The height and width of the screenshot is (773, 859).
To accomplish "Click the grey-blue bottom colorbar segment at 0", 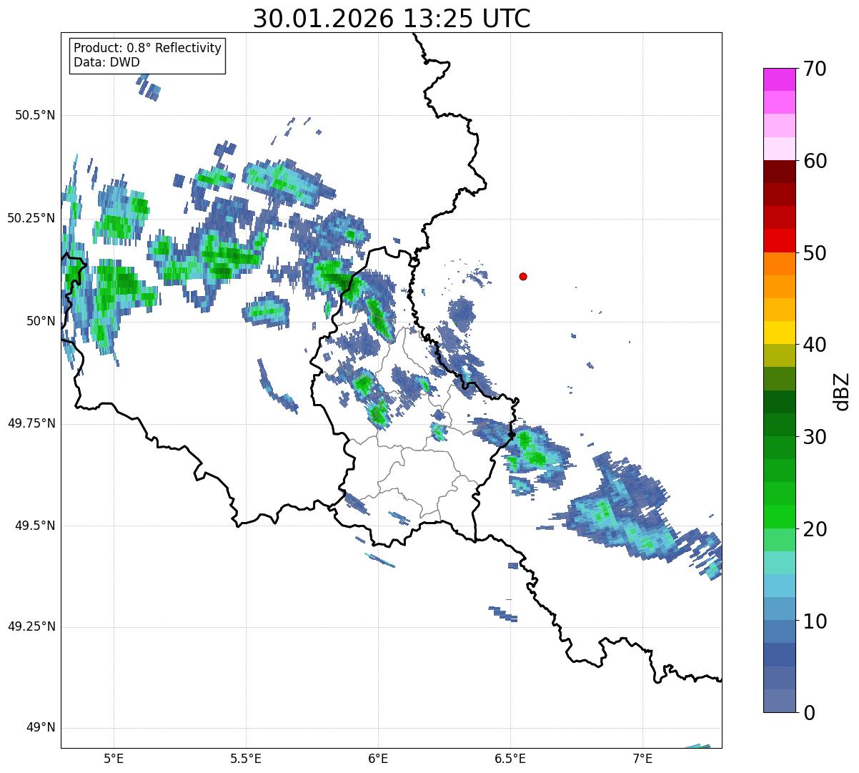I will (780, 701).
